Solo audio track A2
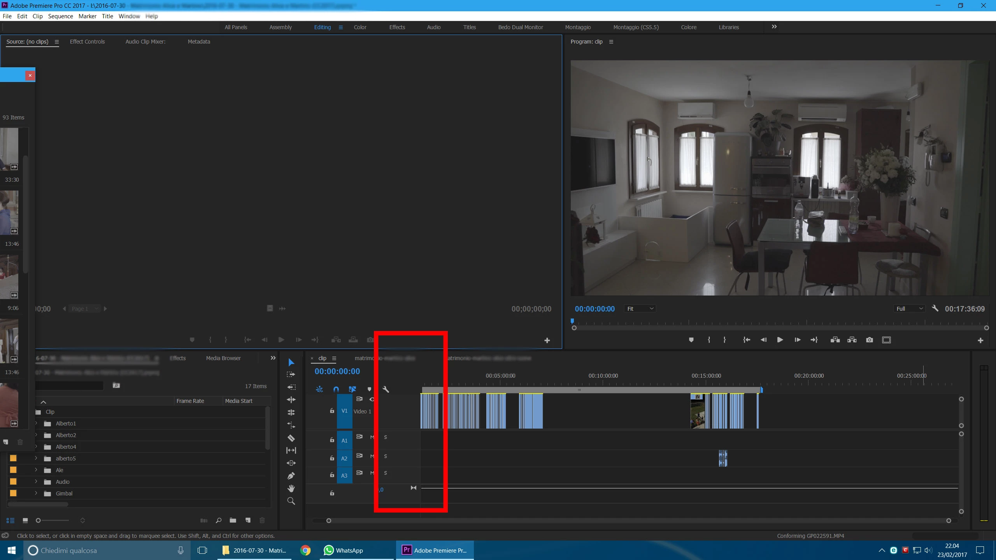996x560 pixels. (386, 456)
